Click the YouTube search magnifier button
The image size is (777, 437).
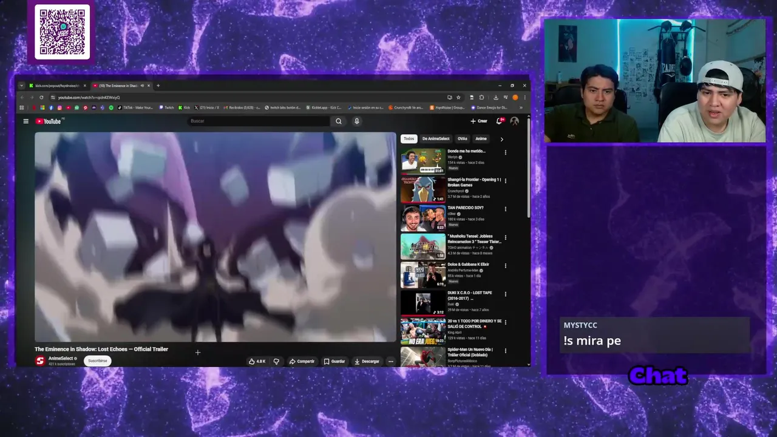[x=339, y=121]
